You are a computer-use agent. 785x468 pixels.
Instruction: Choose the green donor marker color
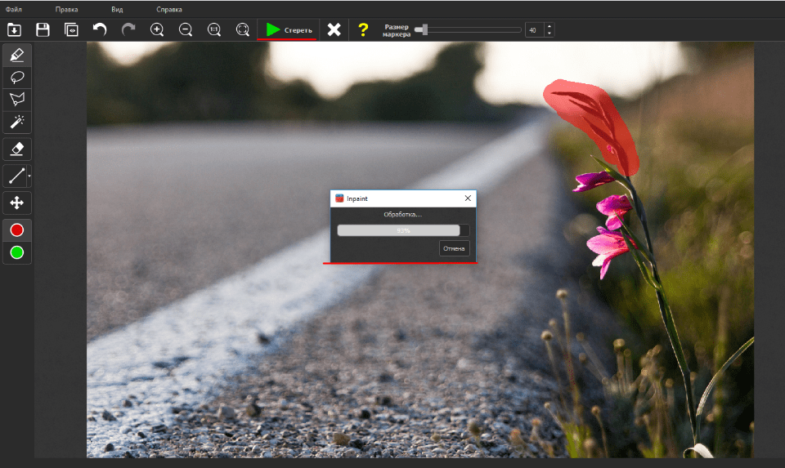coord(17,252)
